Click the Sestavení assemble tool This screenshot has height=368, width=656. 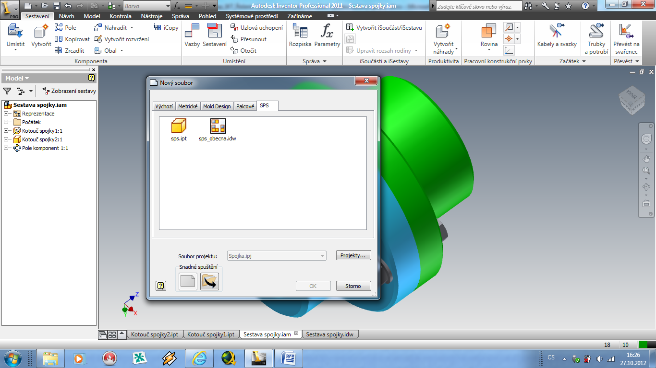coord(215,35)
